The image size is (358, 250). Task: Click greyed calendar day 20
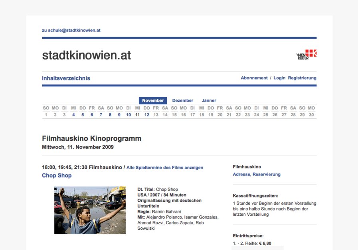coord(220,115)
